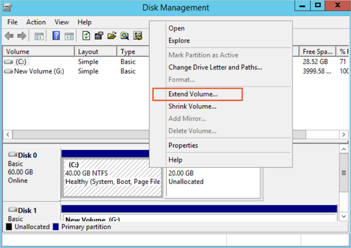This screenshot has width=351, height=248.
Task: Click the settings list toolbar icon
Action: point(138,36)
